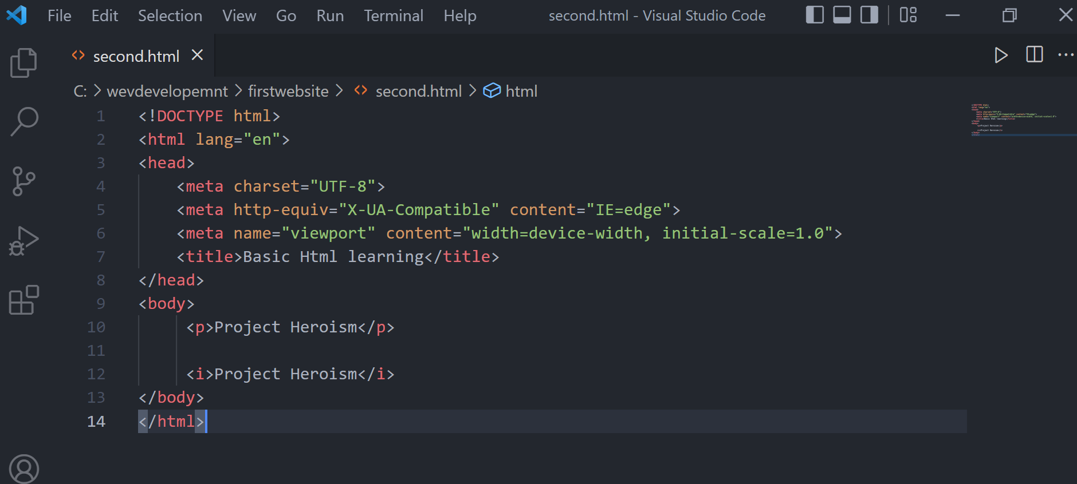Screen dimensions: 1077x484
Task: Expand the wevdevelopemnt breadcrumb folder
Action: (x=167, y=91)
